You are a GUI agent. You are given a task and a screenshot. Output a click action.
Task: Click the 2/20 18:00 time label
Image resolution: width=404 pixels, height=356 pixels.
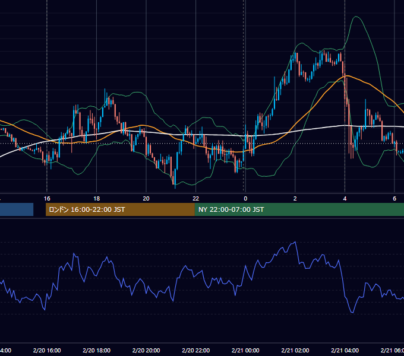coord(97,350)
